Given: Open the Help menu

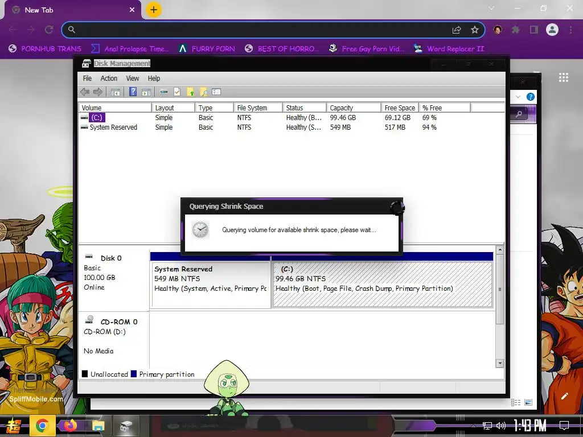Looking at the screenshot, I should [x=154, y=79].
